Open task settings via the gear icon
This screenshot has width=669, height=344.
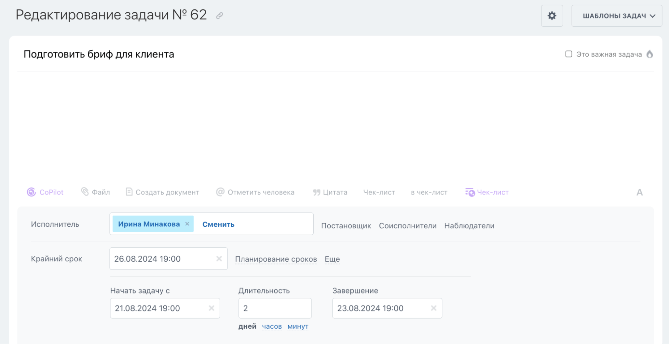[x=552, y=15]
